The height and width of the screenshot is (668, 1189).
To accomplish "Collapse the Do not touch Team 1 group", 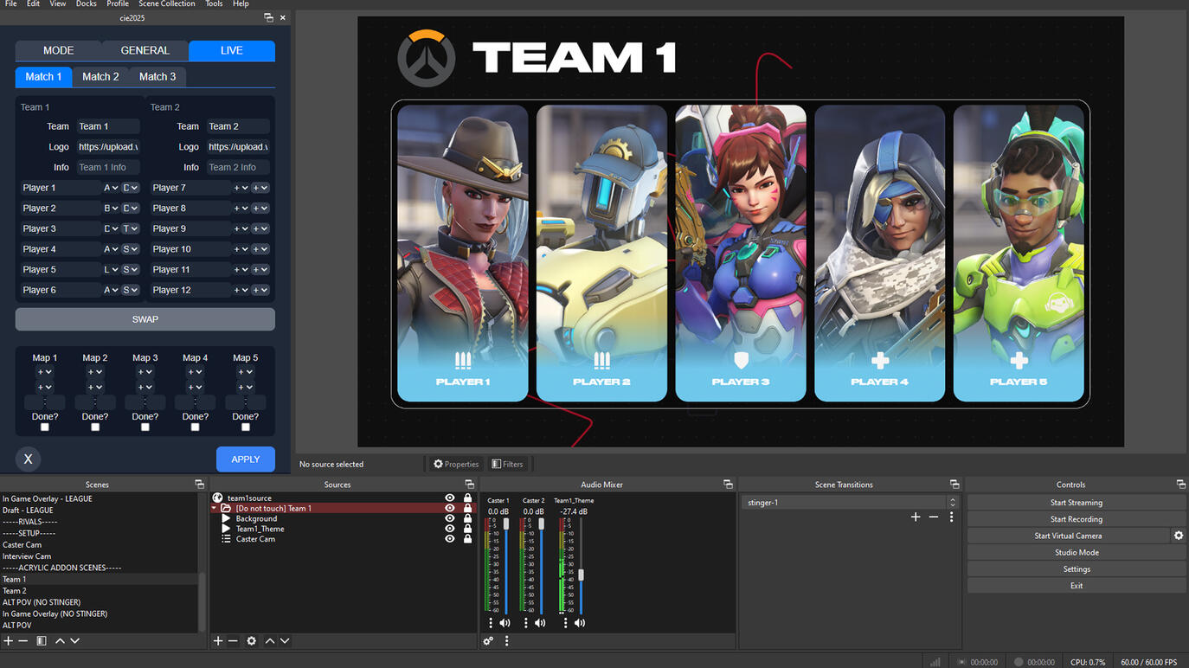I will [215, 509].
